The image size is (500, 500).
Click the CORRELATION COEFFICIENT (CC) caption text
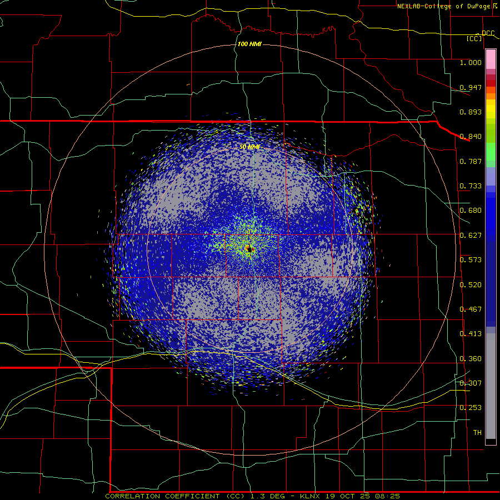[176, 496]
